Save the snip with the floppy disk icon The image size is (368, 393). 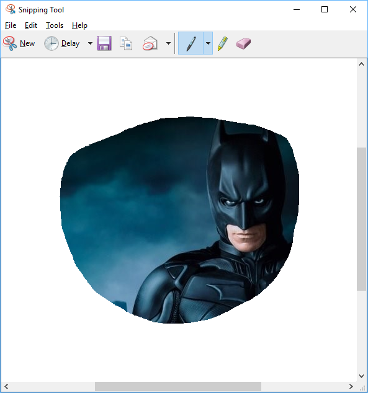click(104, 43)
